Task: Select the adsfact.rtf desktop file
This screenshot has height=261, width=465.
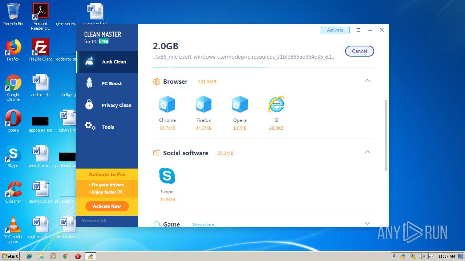Action: 40,86
